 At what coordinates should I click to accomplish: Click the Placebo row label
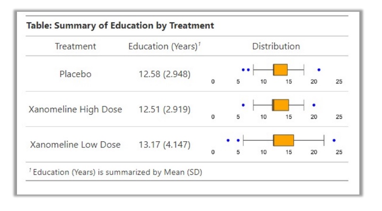tap(75, 74)
